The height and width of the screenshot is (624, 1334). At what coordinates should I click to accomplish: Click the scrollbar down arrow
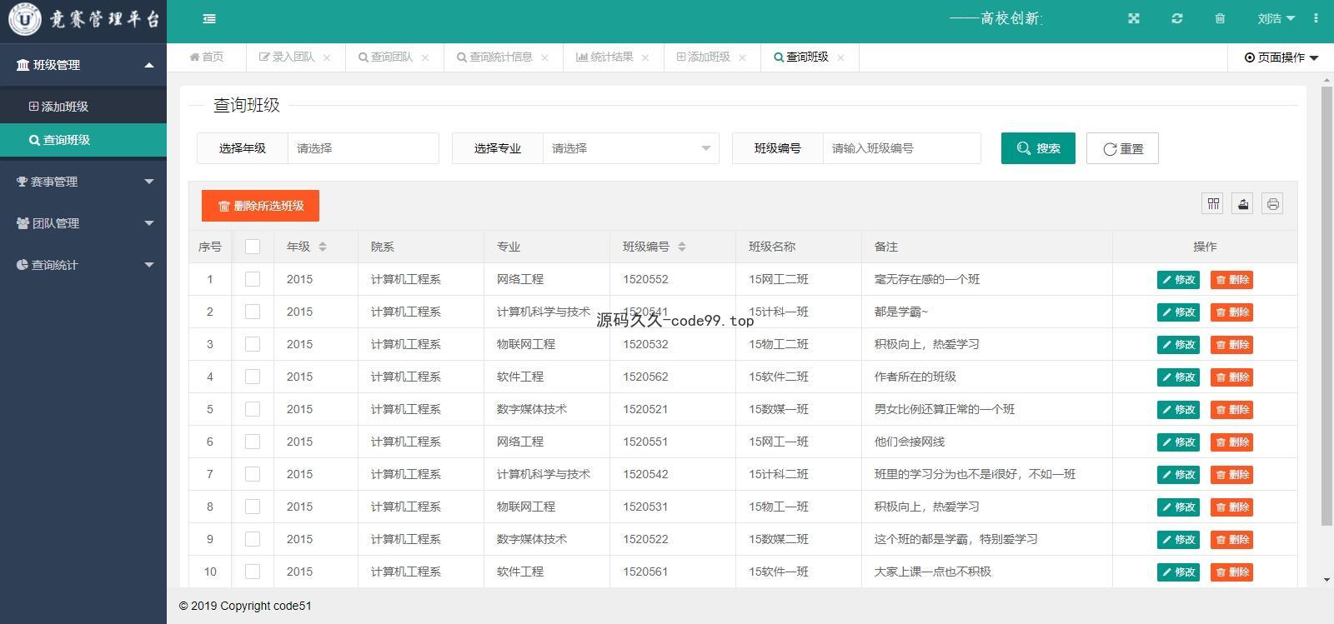pyautogui.click(x=1326, y=581)
